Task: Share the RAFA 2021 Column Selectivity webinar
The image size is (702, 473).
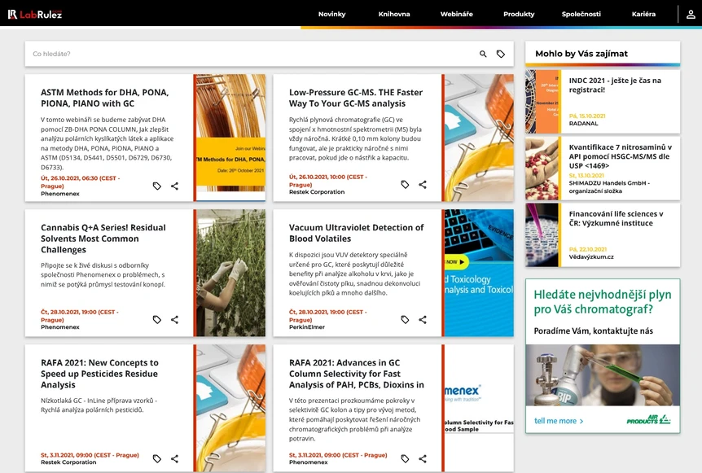Action: point(423,459)
